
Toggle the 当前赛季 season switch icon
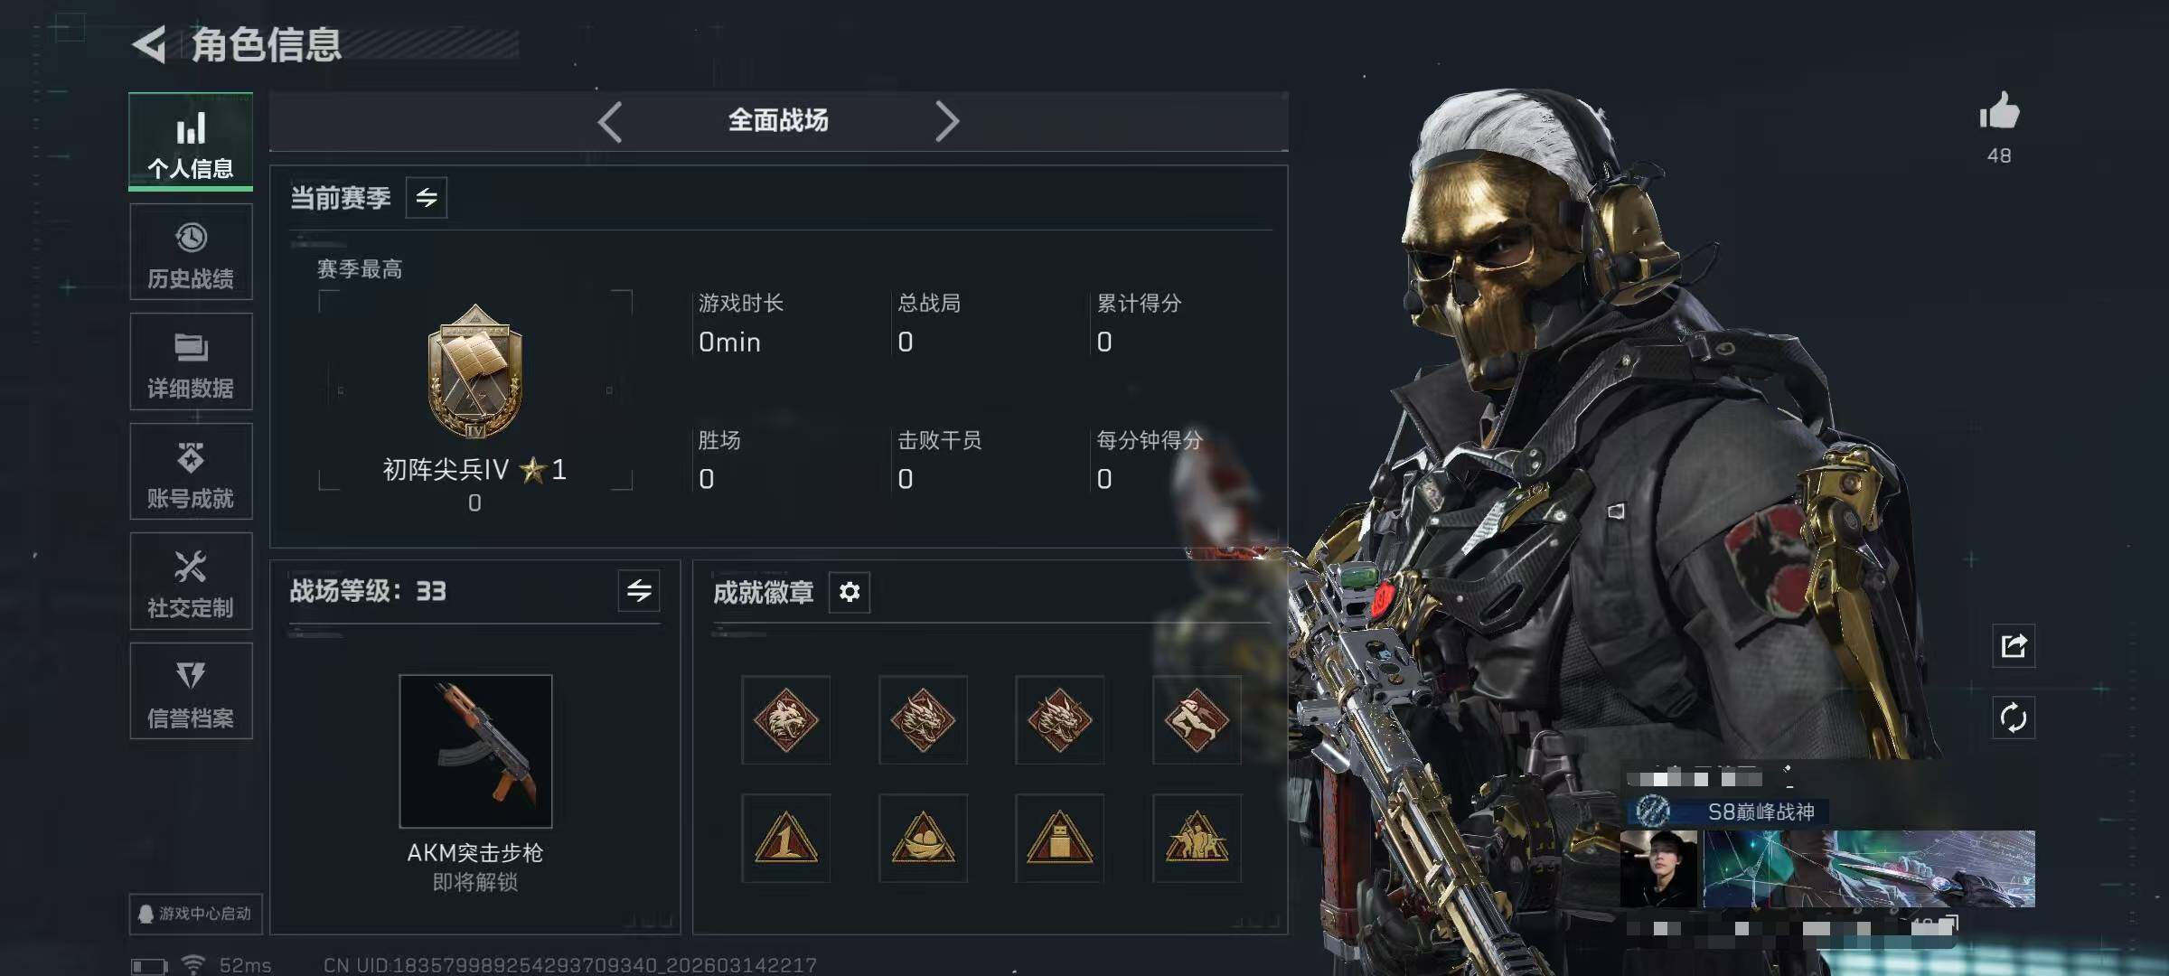pos(427,197)
